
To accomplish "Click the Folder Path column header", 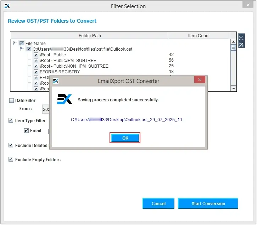I will 89,36.
